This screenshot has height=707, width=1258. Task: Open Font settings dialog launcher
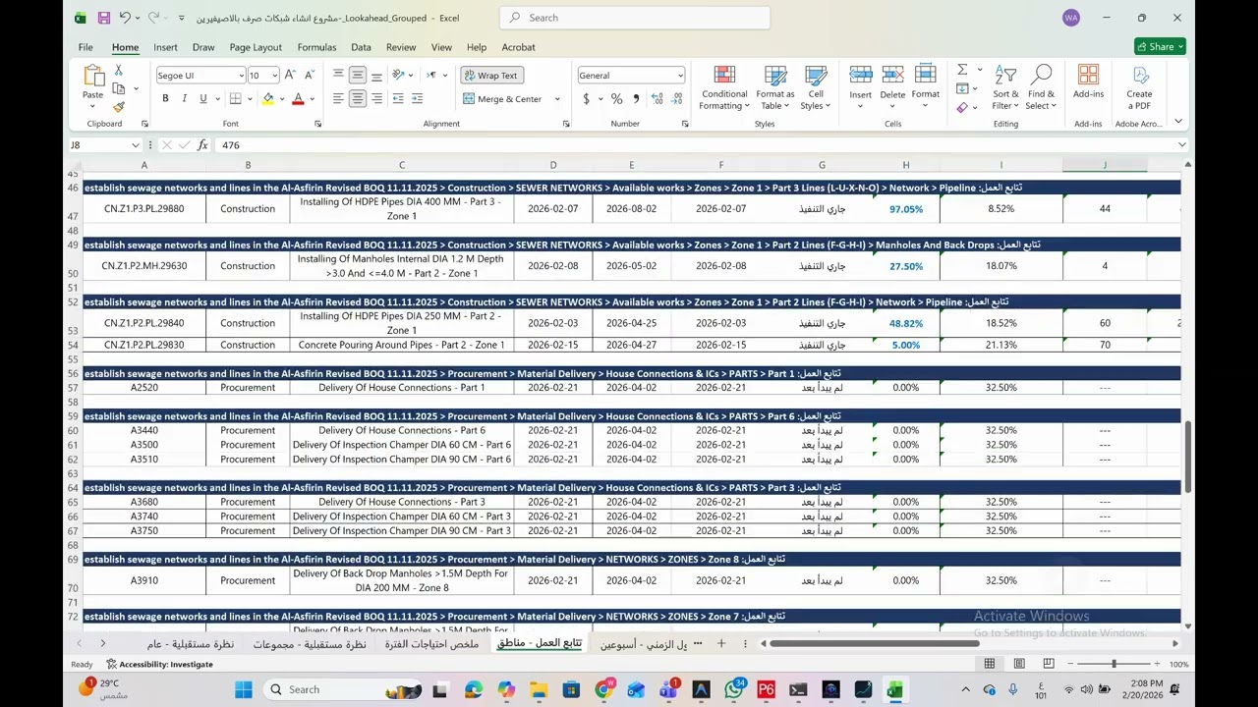[317, 124]
